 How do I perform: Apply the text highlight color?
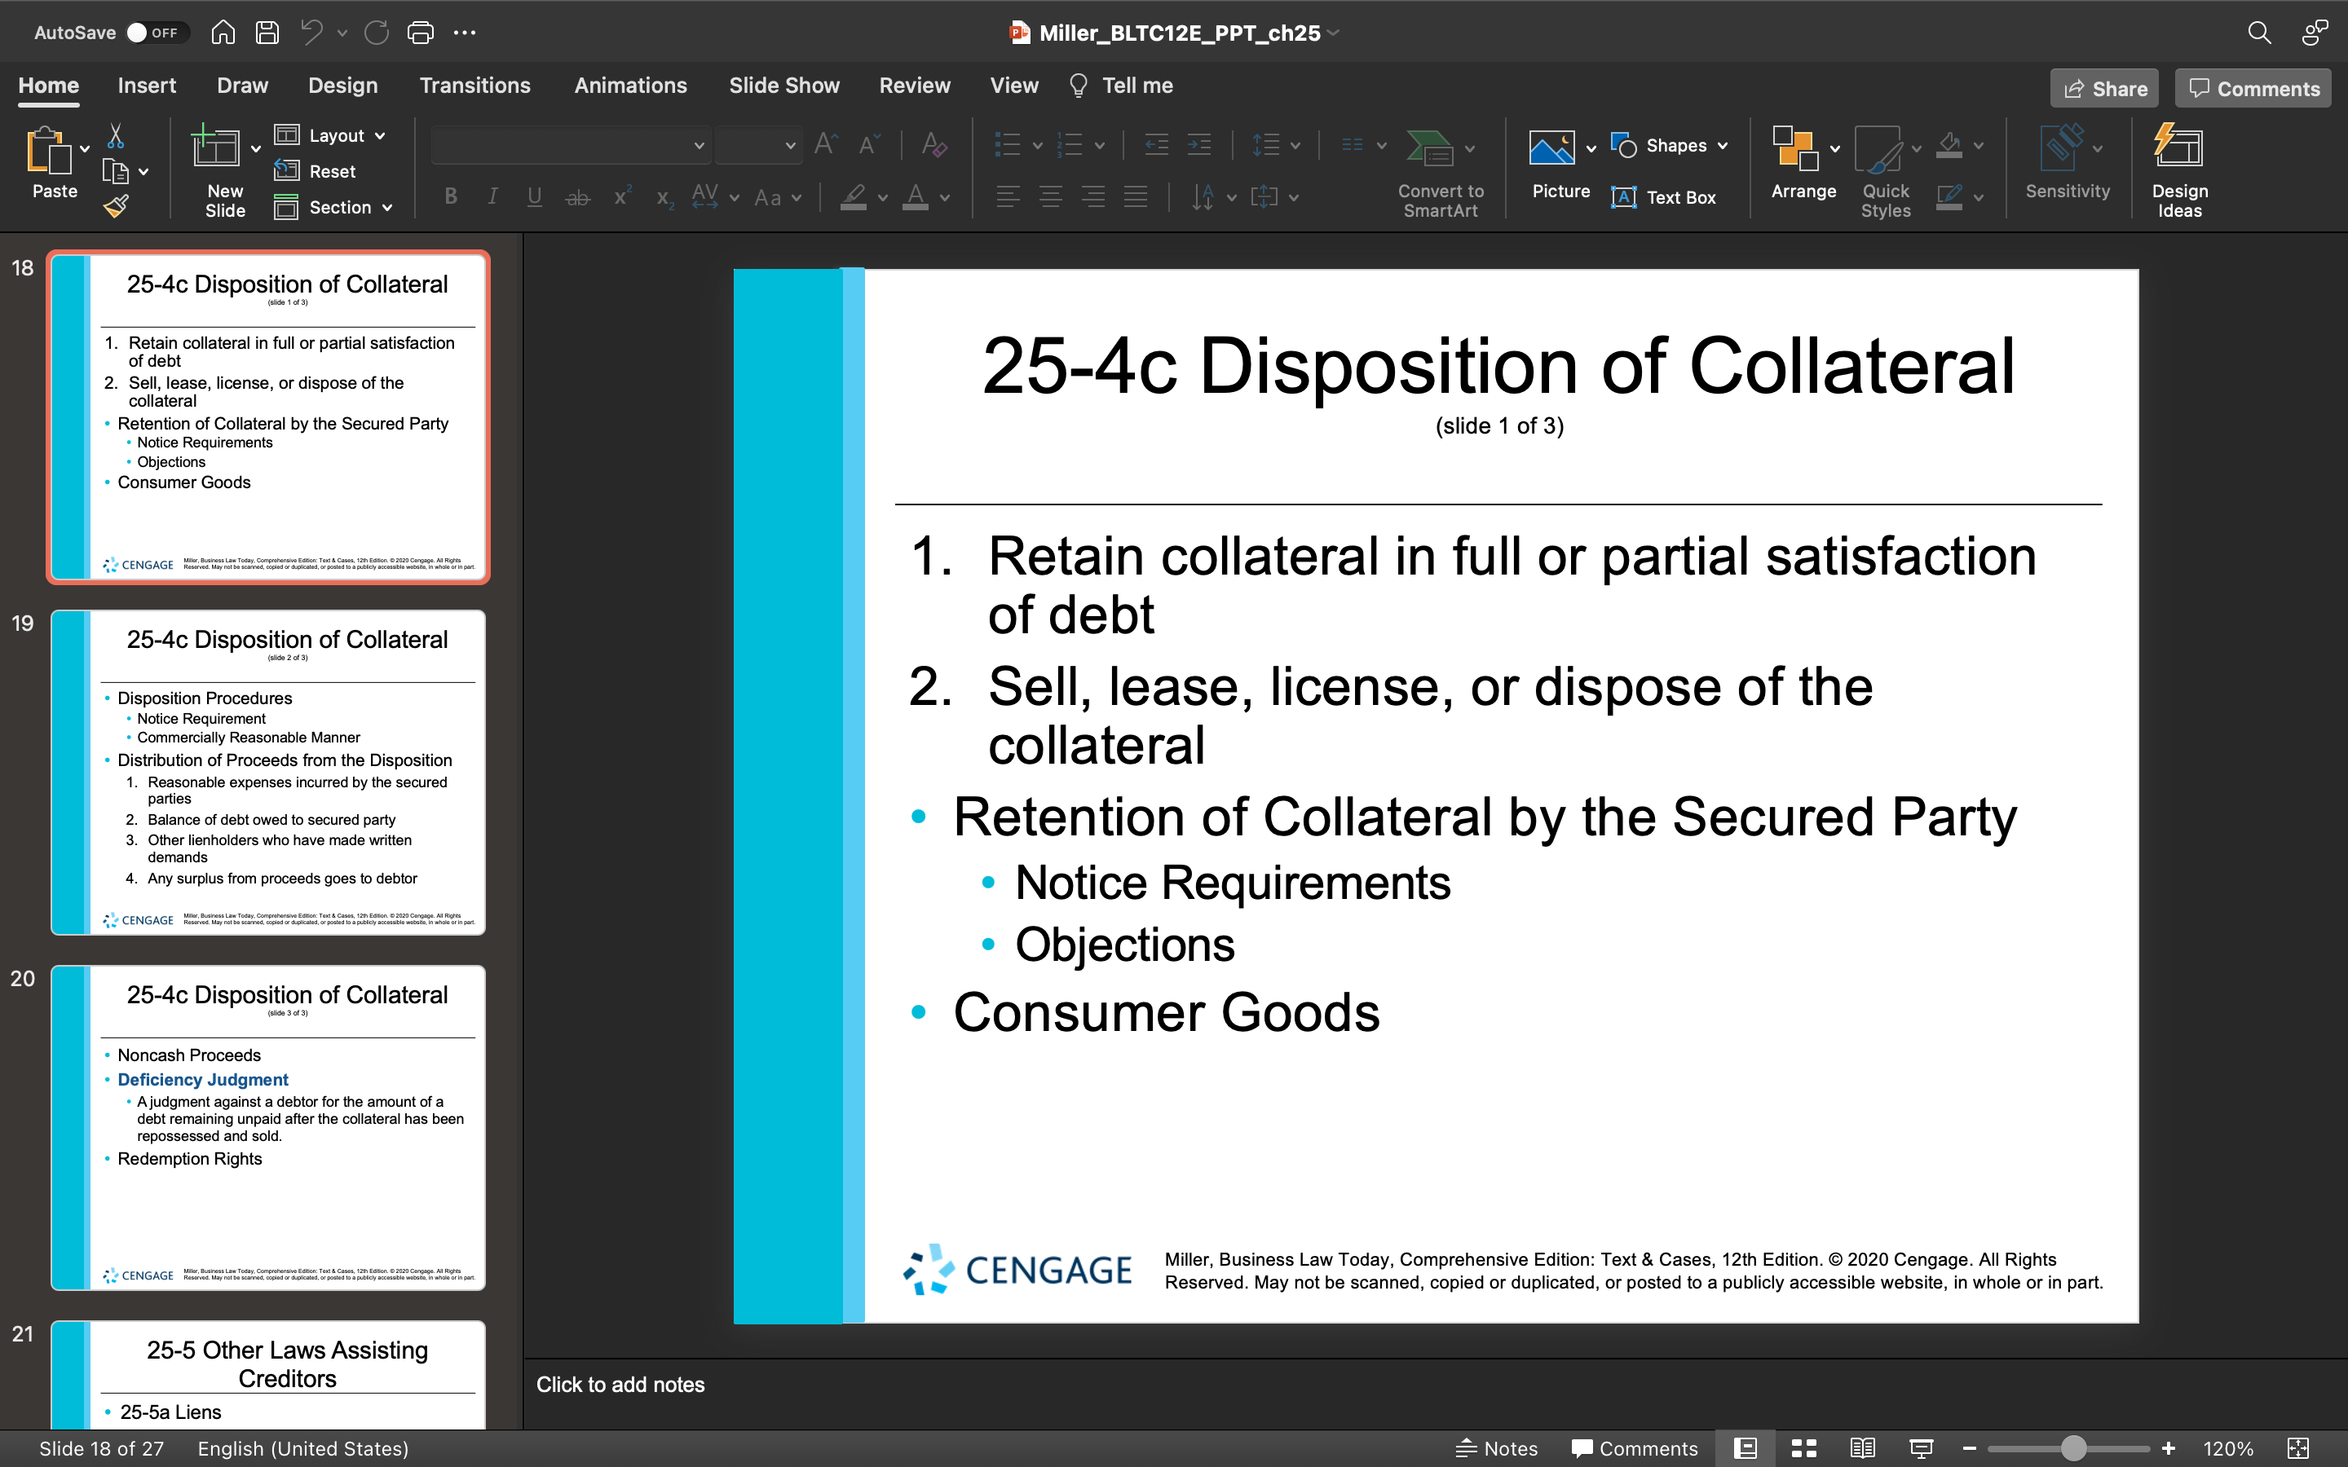pyautogui.click(x=854, y=197)
